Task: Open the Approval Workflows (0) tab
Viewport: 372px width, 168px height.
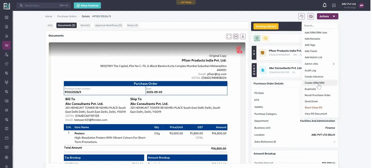Action: [109, 25]
